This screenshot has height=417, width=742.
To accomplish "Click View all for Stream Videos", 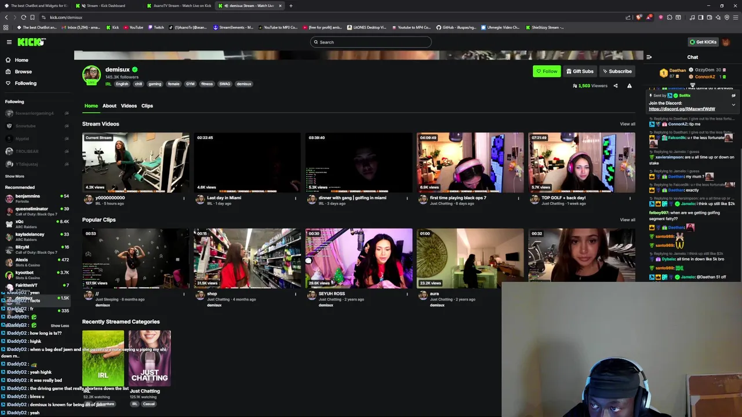I will [x=627, y=124].
